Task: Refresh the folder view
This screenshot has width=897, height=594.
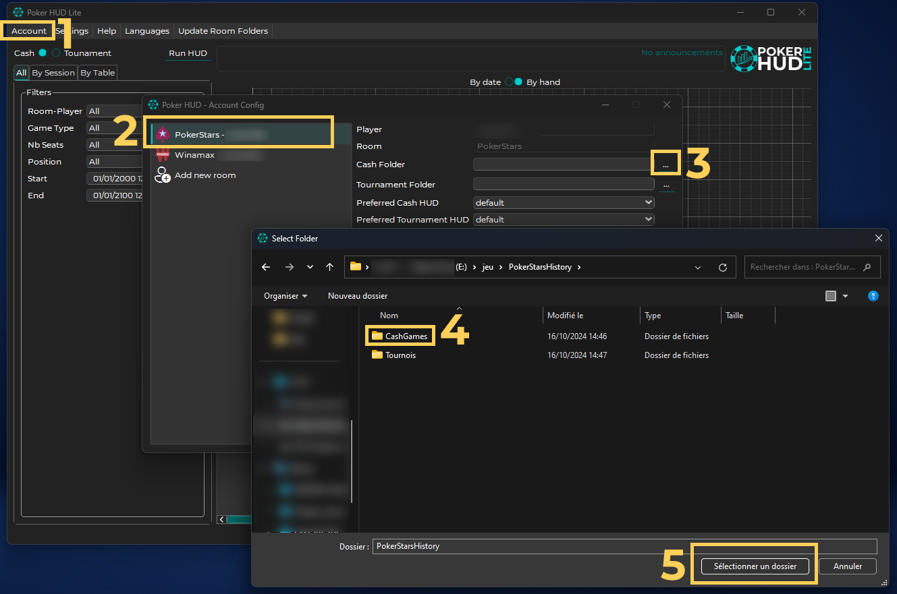Action: (x=723, y=267)
